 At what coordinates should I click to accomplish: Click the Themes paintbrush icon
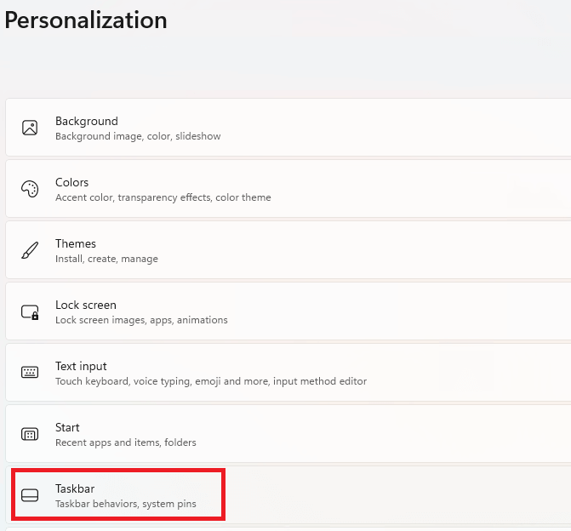click(x=30, y=250)
